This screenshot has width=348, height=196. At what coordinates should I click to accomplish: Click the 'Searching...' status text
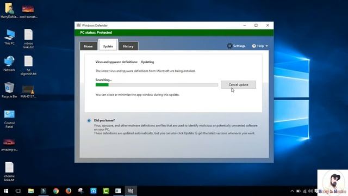click(x=104, y=80)
